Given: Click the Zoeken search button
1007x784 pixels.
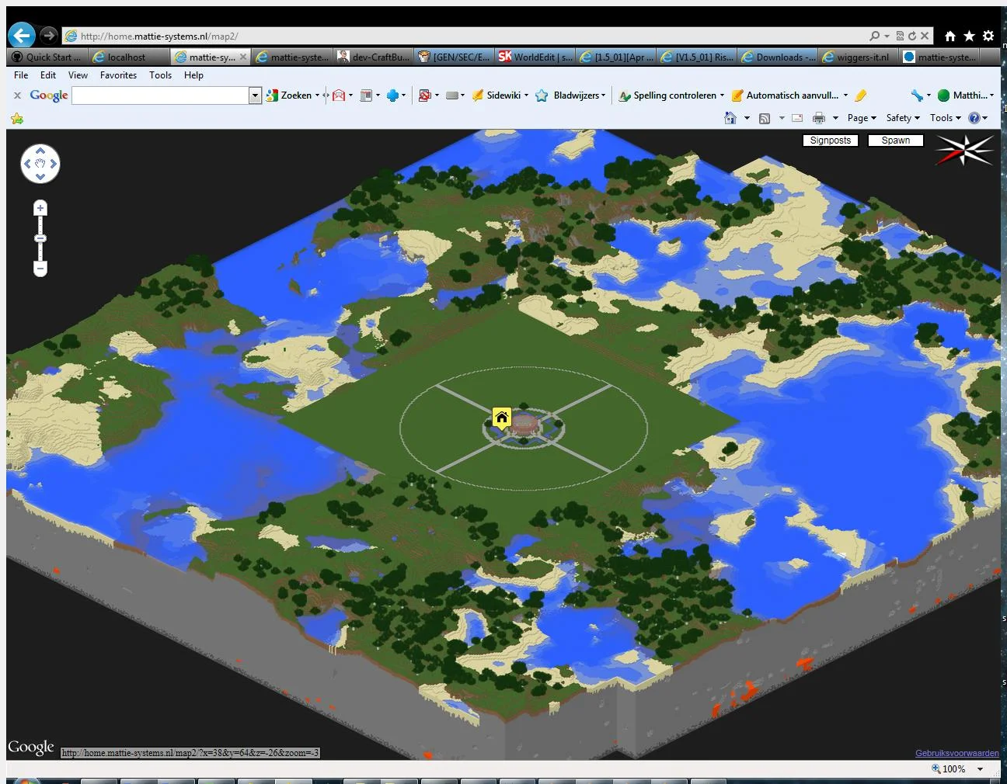Looking at the screenshot, I should point(289,95).
